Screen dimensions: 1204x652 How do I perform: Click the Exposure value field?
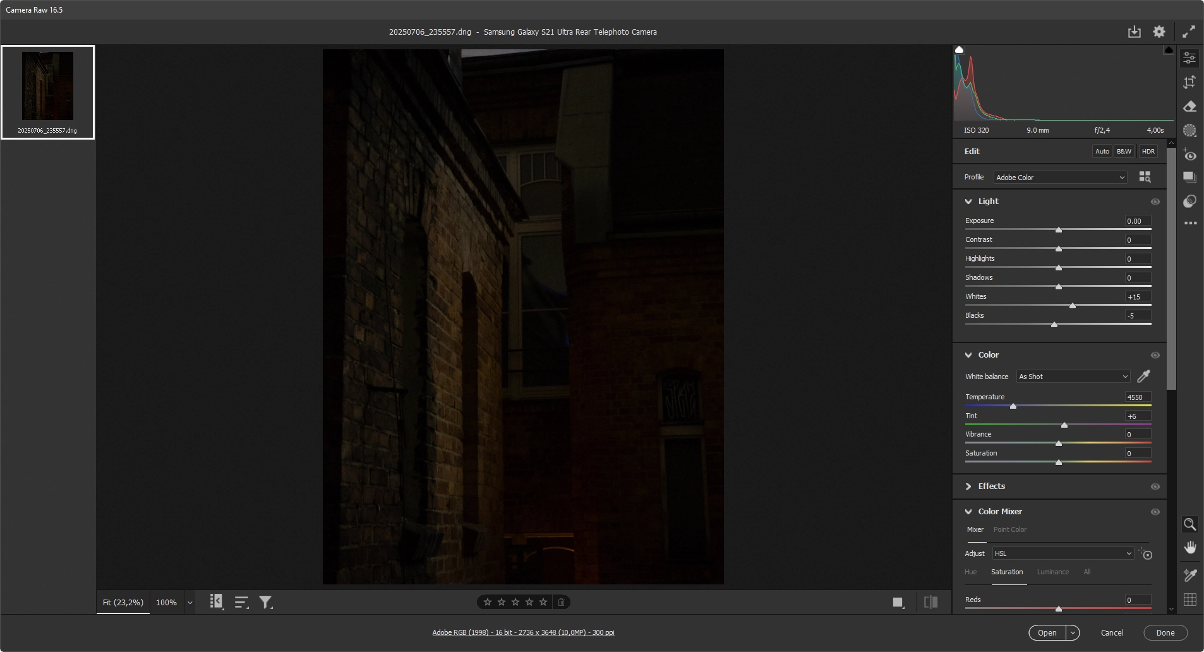click(x=1138, y=221)
